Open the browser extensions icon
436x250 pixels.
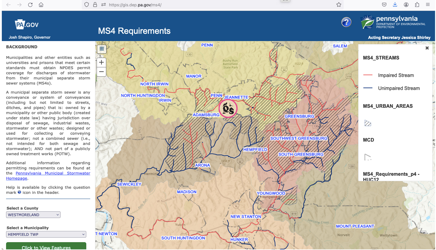[x=417, y=5]
